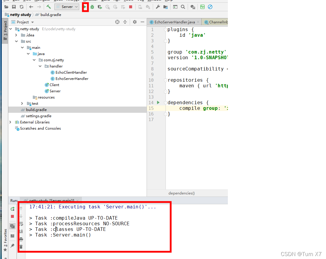Run with coverage shield icon

(x=100, y=7)
